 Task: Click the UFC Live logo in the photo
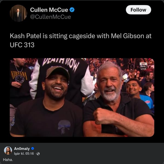(x=143, y=66)
